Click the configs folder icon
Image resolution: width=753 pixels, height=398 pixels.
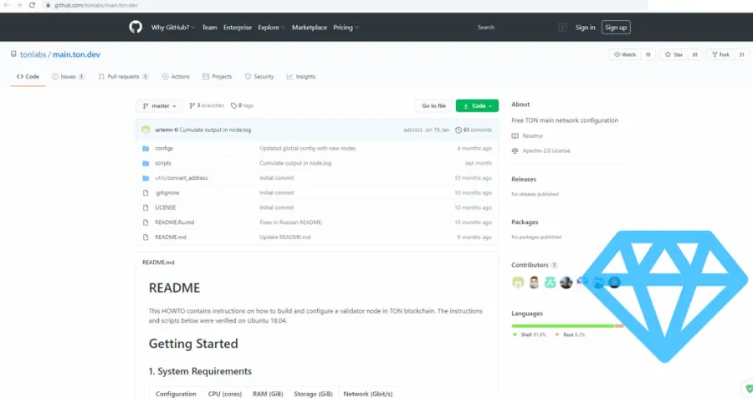pyautogui.click(x=146, y=148)
